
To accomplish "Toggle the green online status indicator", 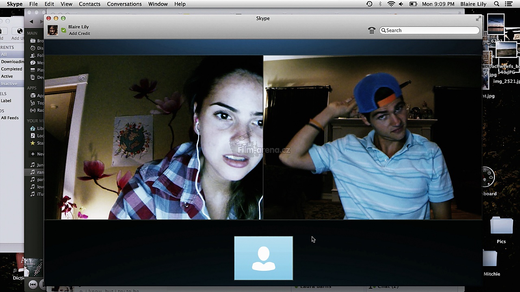I will pyautogui.click(x=63, y=30).
